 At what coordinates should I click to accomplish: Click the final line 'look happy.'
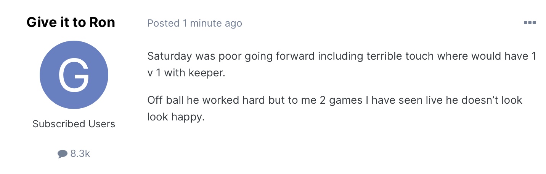176,117
